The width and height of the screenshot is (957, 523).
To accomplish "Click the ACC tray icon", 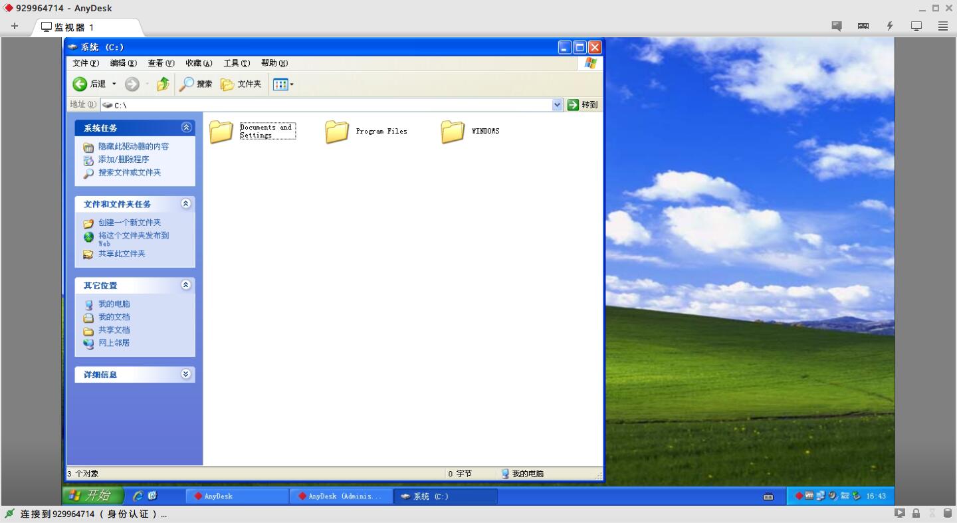I will 844,496.
